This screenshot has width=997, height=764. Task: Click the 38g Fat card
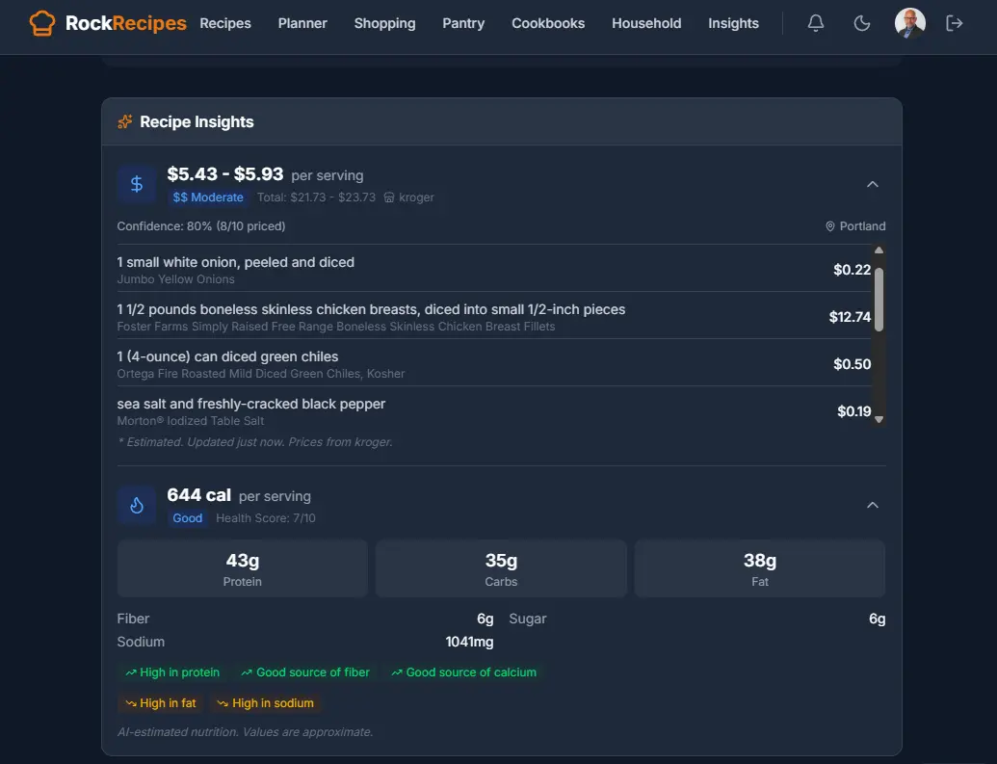tap(760, 568)
